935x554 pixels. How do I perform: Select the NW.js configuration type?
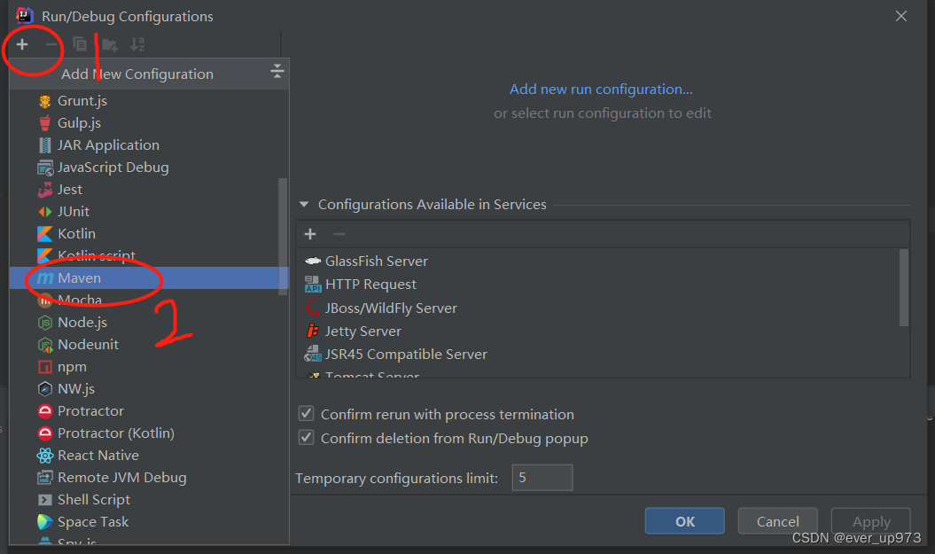click(x=149, y=389)
